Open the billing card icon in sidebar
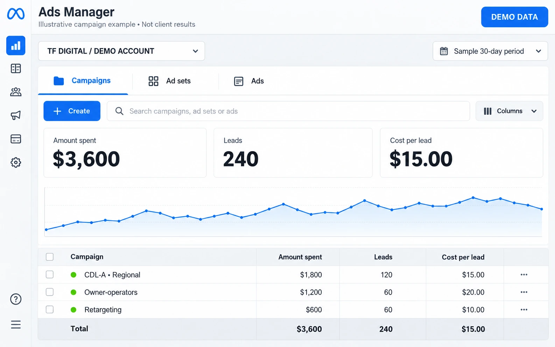555x347 pixels. click(x=16, y=139)
